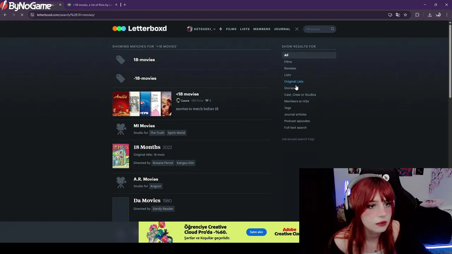Bookmark this page with the star icon
452x254 pixels.
point(405,15)
